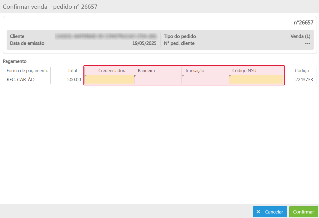This screenshot has width=319, height=218.
Task: Click the Código NSU input cell
Action: pyautogui.click(x=256, y=79)
